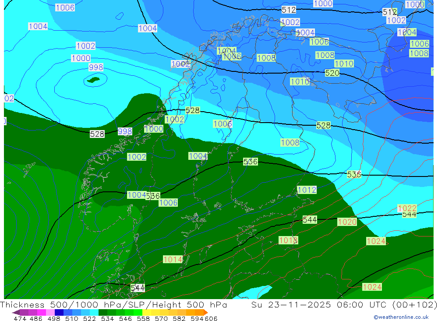This screenshot has height=321, width=438.
Task: Click the map title 'Thickness 500/1000 hPa/SLP/Height 500 hPa'
Action: coord(113,304)
